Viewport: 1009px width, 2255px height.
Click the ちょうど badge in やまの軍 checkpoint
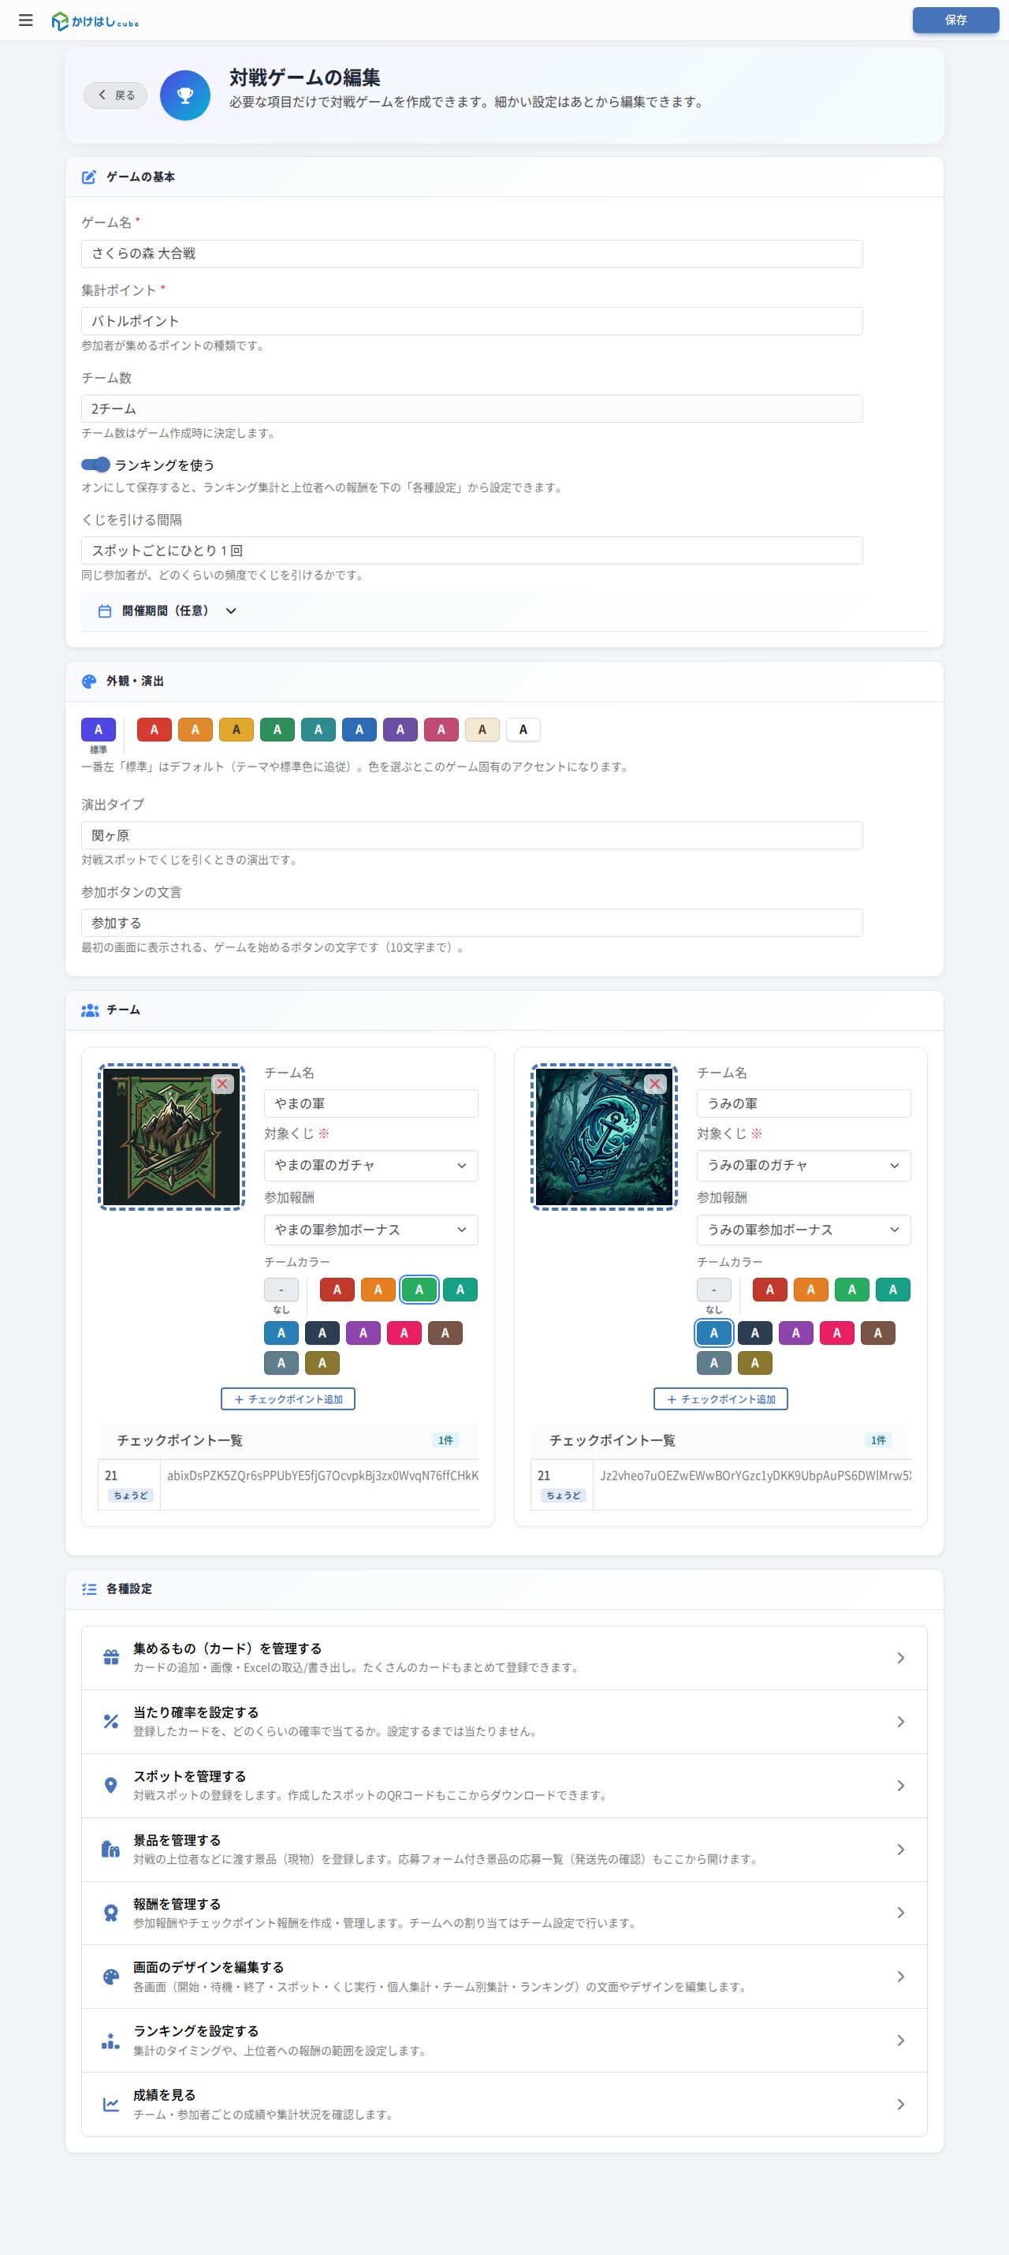pyautogui.click(x=130, y=1495)
